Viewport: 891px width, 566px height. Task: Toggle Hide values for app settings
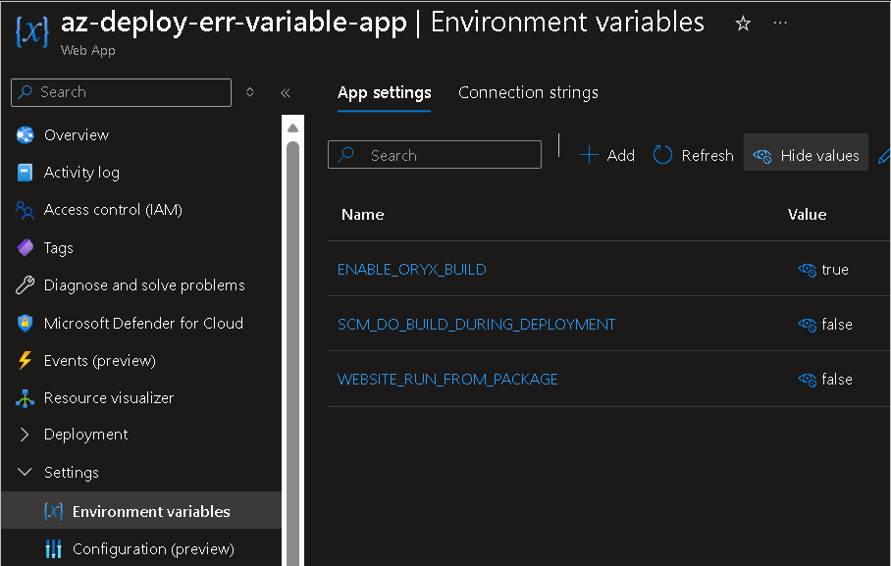click(x=806, y=154)
